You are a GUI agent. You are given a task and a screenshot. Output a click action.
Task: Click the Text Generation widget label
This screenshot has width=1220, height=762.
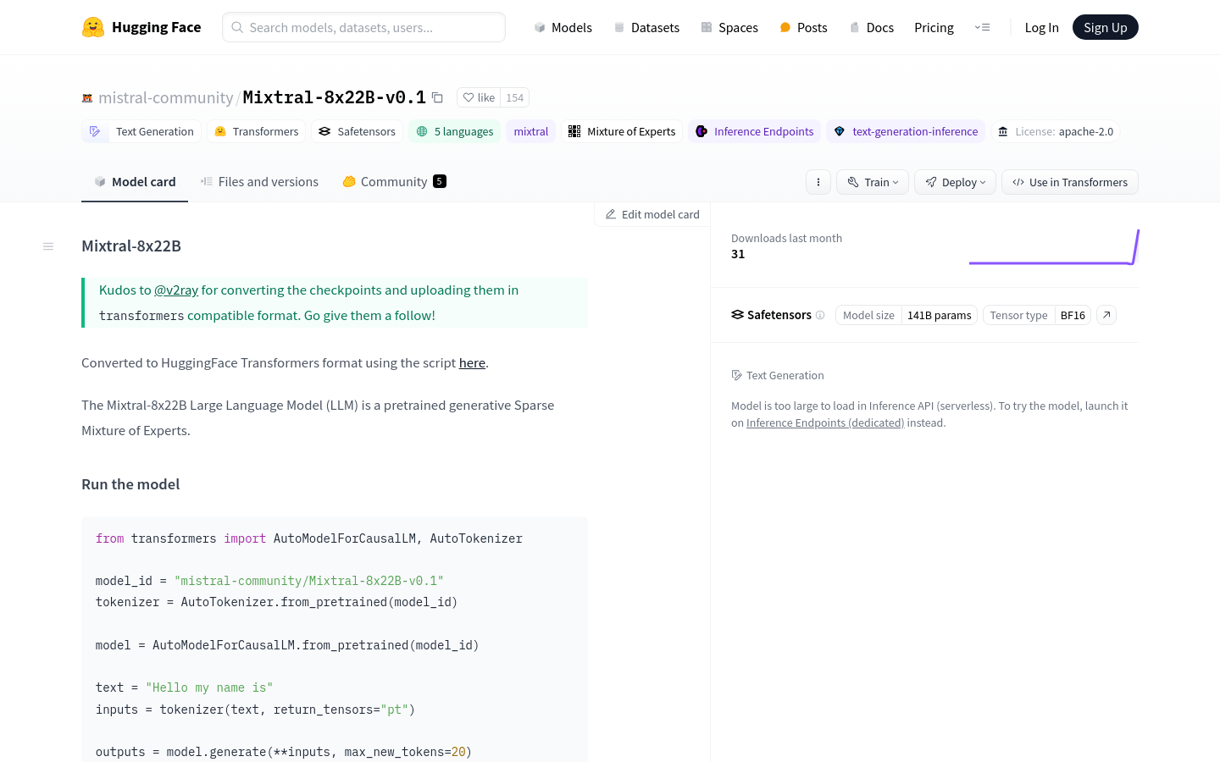(x=778, y=375)
